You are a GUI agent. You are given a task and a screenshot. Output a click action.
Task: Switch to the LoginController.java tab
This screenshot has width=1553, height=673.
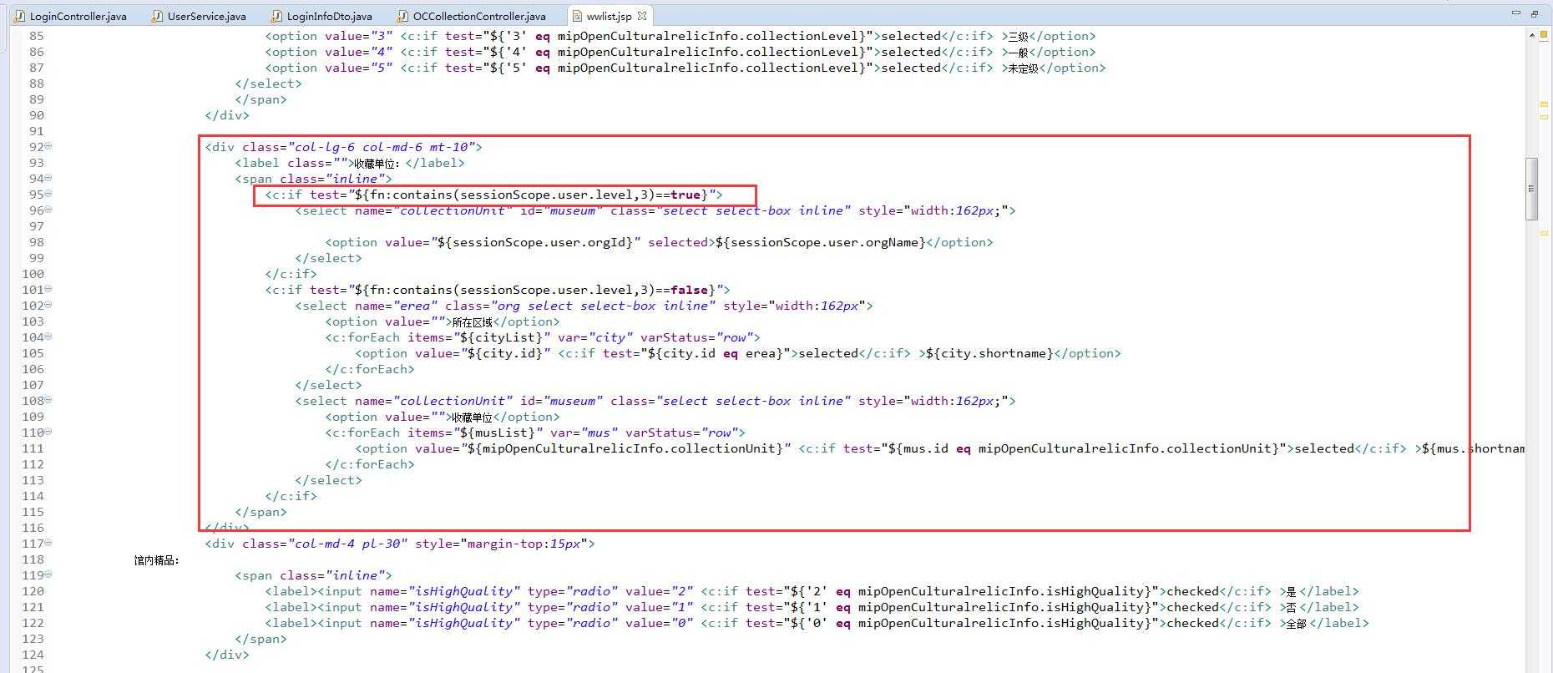(71, 16)
